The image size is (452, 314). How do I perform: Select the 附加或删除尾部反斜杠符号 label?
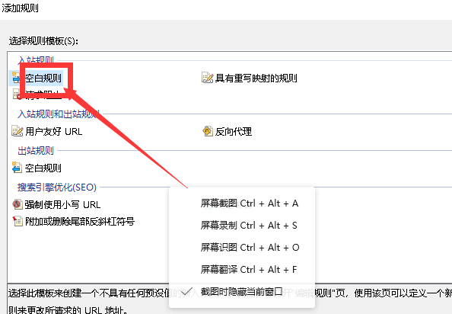click(x=80, y=222)
